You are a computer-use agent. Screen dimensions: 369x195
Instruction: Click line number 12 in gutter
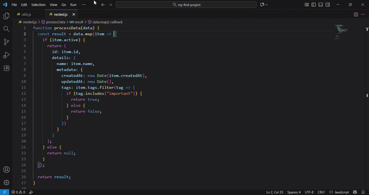coord(24,94)
